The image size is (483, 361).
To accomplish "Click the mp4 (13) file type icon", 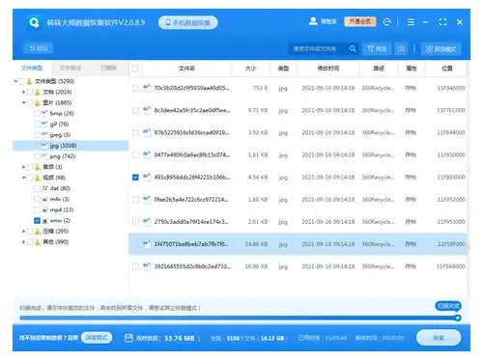I will click(x=45, y=209).
